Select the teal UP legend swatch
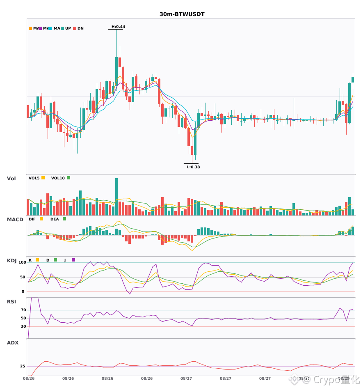This screenshot has width=363, height=390. pos(62,28)
